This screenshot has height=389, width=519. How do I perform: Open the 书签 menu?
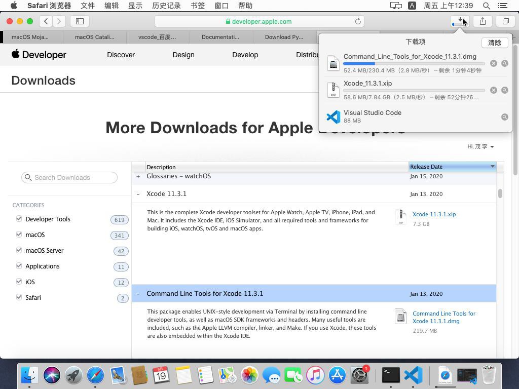(198, 6)
